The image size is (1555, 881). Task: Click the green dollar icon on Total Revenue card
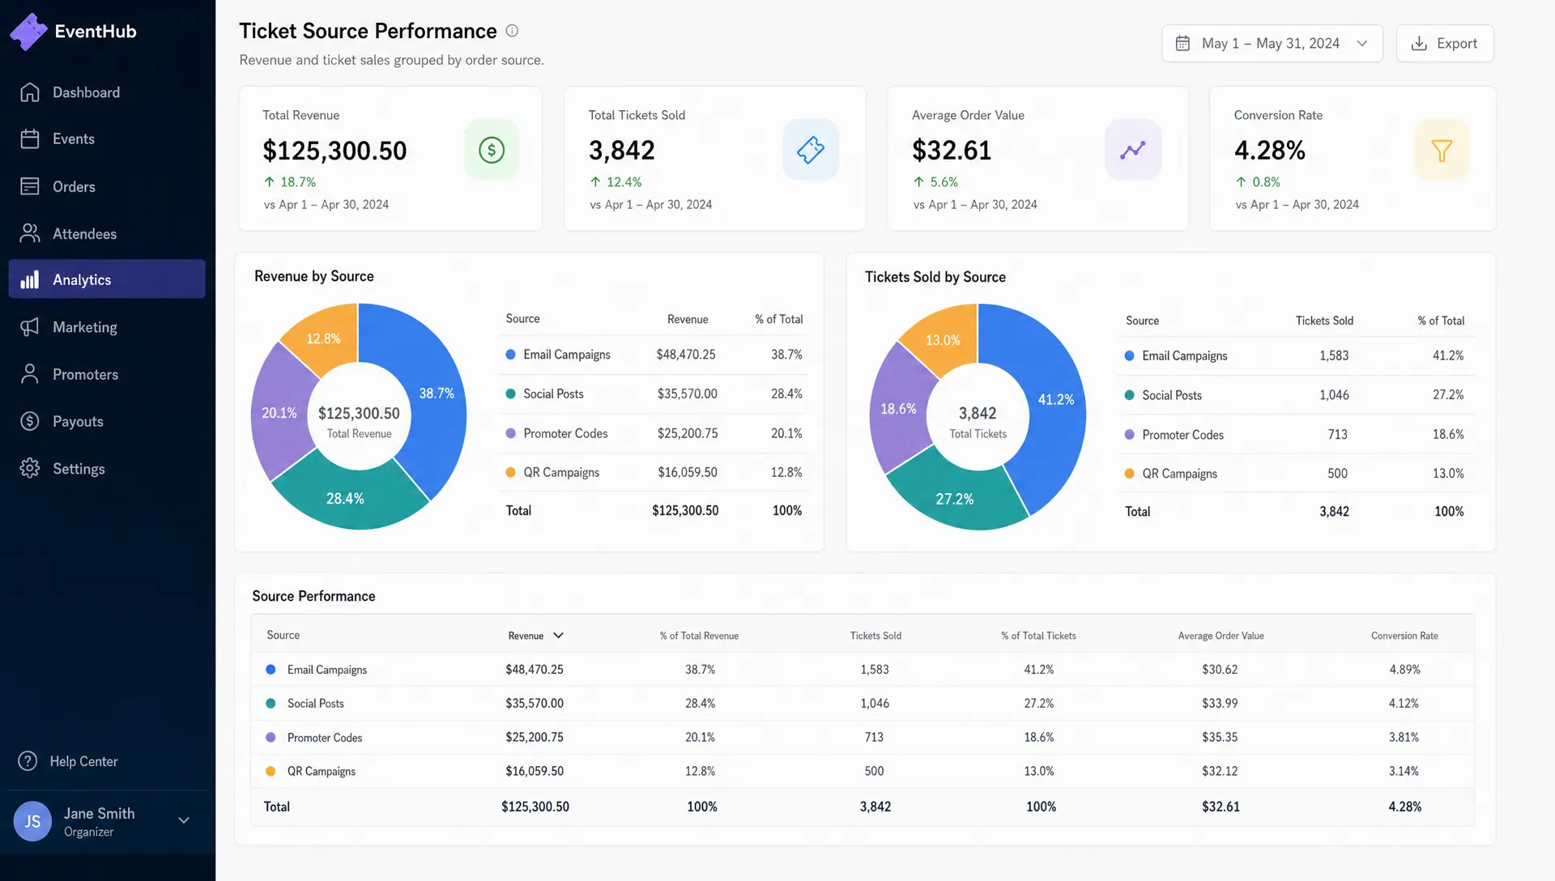point(492,150)
